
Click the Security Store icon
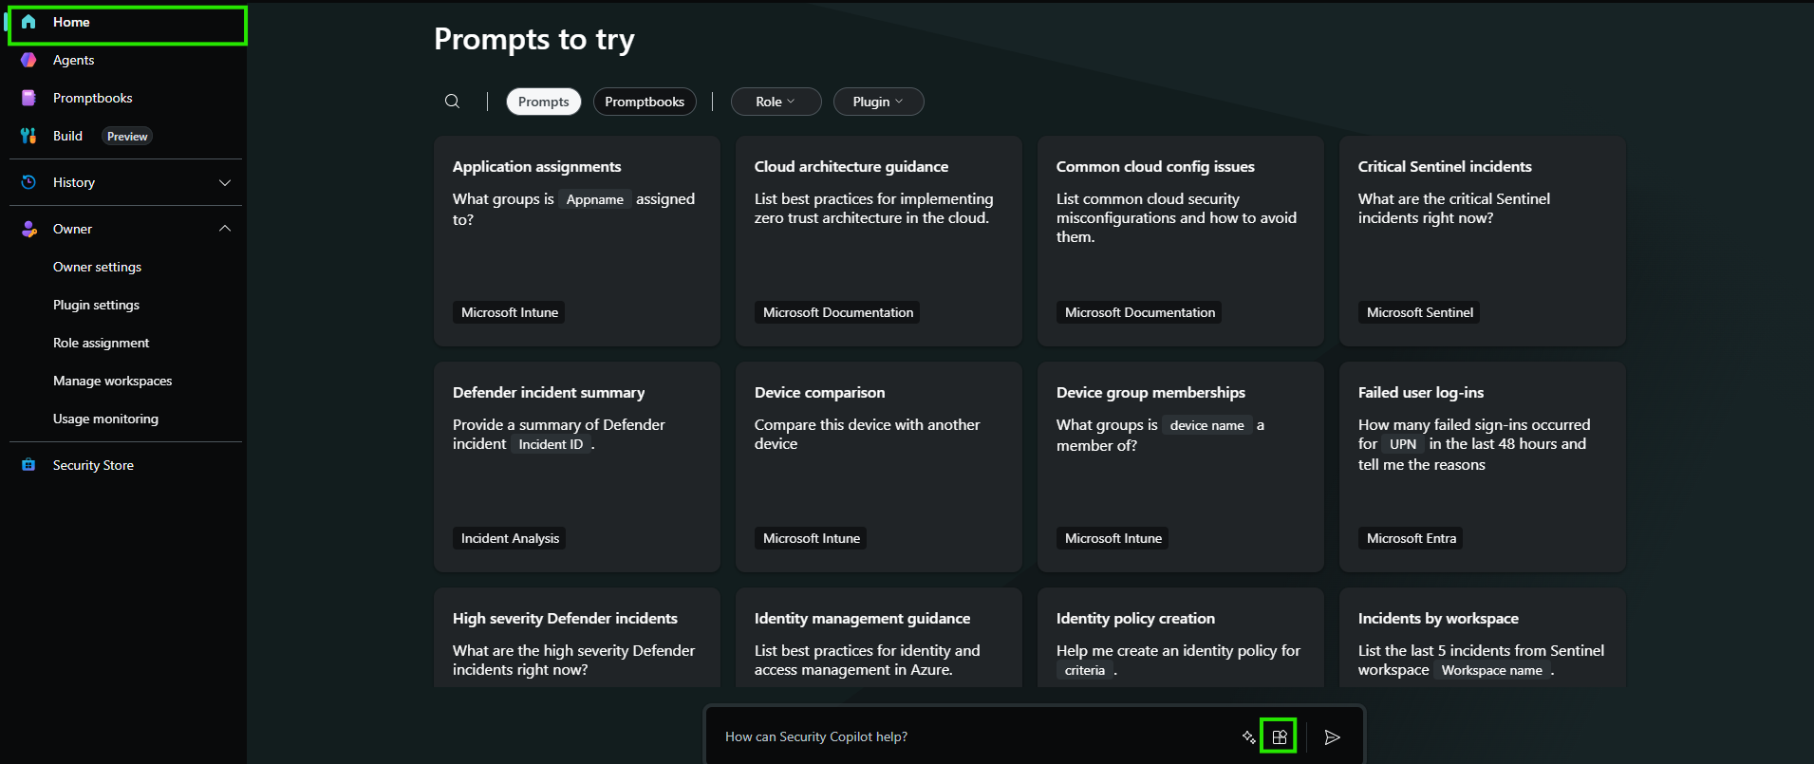coord(28,465)
